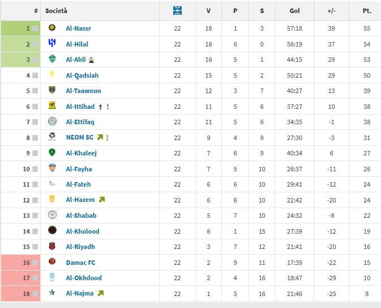Screen dimensions: 381x308
Task: Click the promoted arrow next to NEOM SC
Action: 100,137
